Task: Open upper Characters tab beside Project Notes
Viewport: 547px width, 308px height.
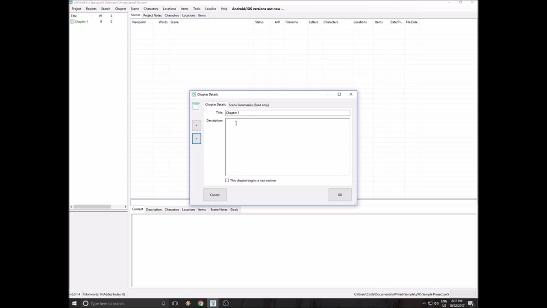Action: tap(172, 15)
